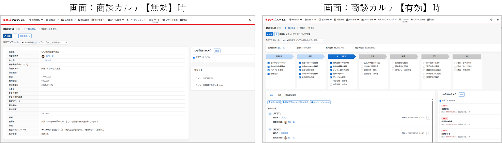Open レポート in right 有効 screen

click(x=404, y=20)
